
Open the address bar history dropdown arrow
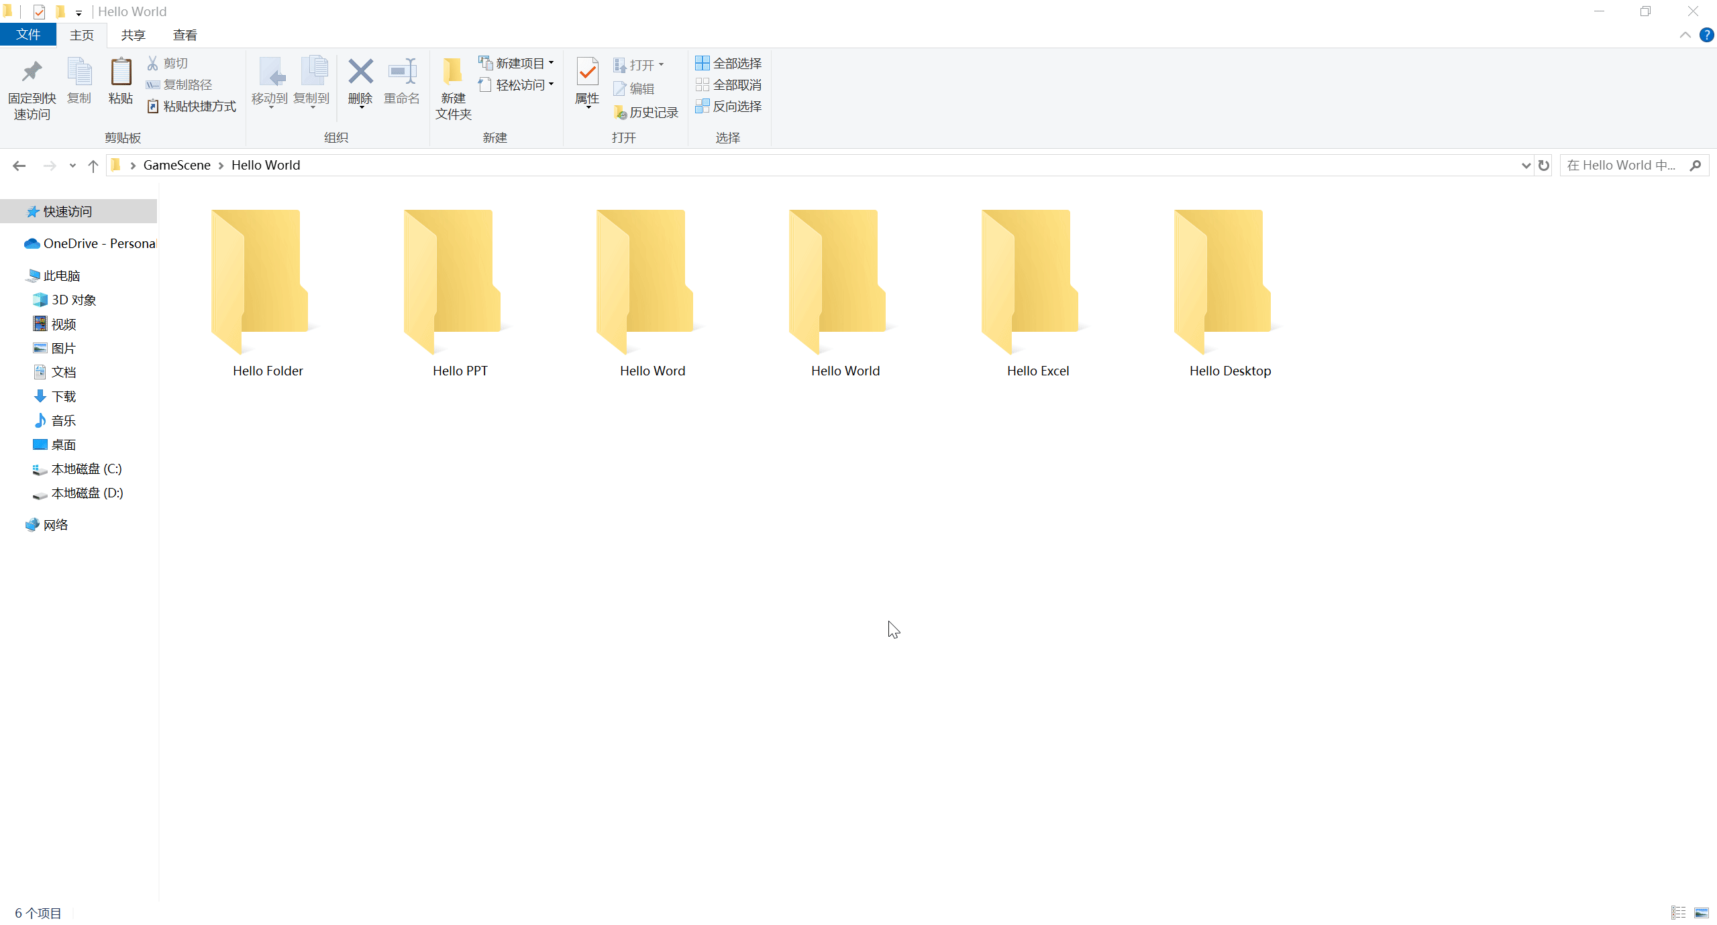tap(1526, 166)
